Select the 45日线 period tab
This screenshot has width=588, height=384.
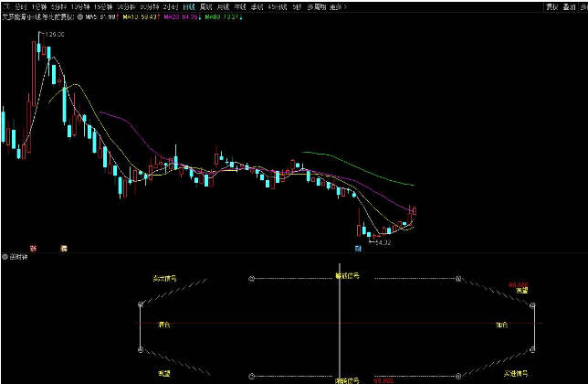click(x=278, y=6)
